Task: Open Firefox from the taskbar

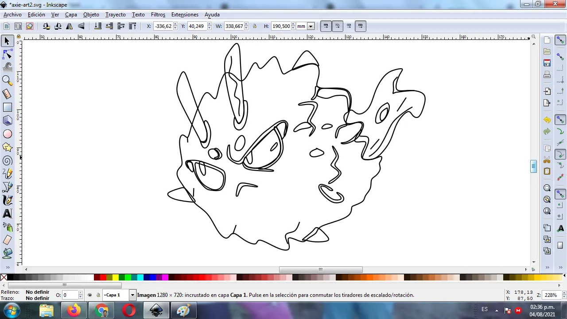Action: 74,310
